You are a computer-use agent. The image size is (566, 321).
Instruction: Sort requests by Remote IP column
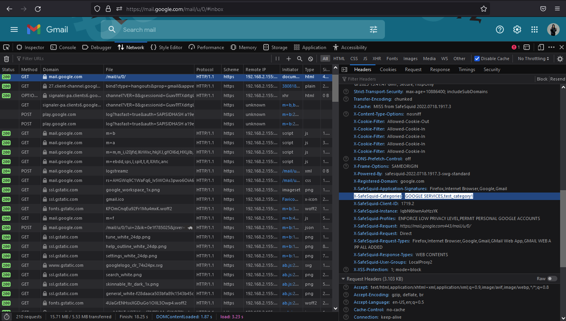262,70
